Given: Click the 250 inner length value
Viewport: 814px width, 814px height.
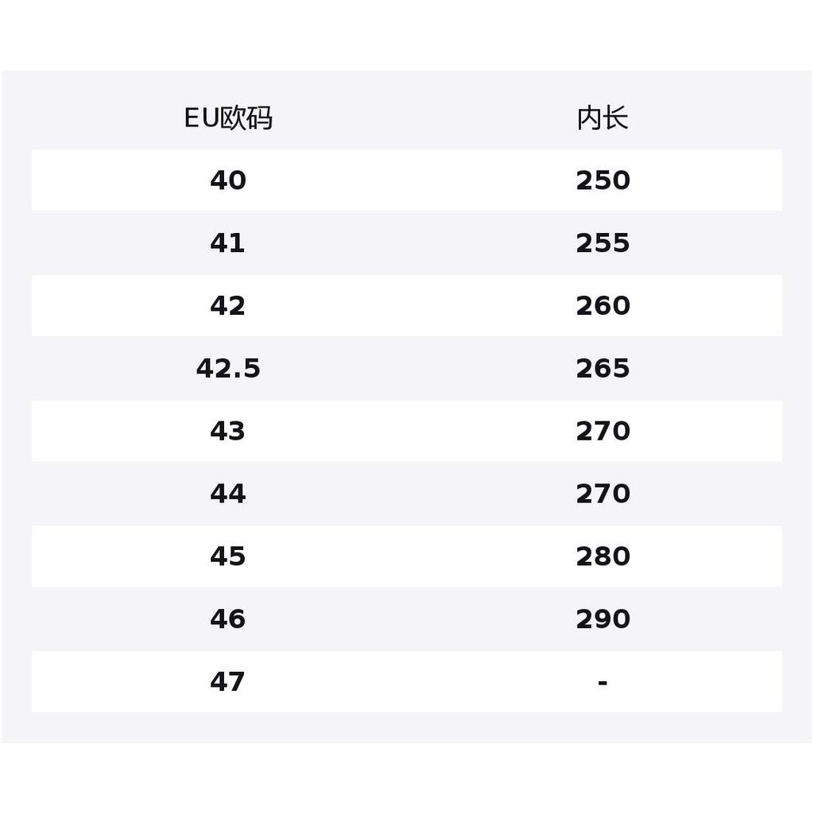Looking at the screenshot, I should (x=603, y=180).
